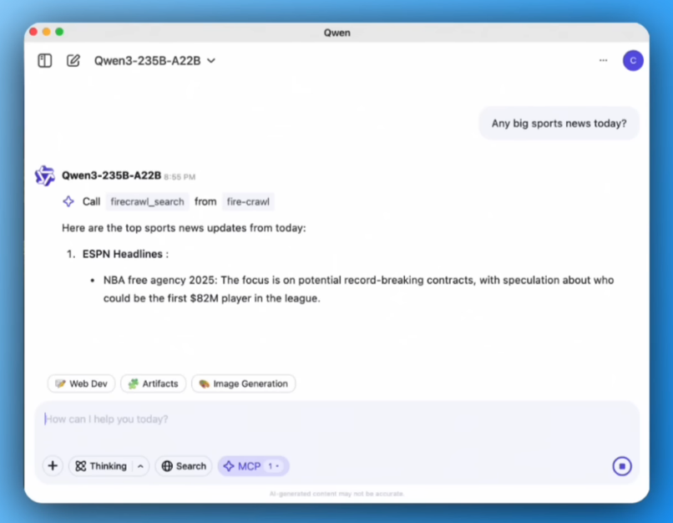Image resolution: width=673 pixels, height=523 pixels.
Task: Click the 8:55 PM timestamp
Action: pyautogui.click(x=180, y=177)
